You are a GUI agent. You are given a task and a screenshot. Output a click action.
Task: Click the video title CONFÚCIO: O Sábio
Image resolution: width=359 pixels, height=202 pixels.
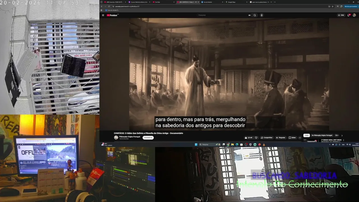(x=148, y=133)
